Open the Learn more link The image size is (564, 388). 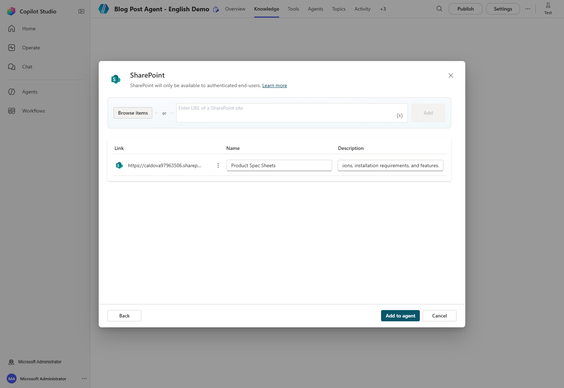(x=275, y=85)
